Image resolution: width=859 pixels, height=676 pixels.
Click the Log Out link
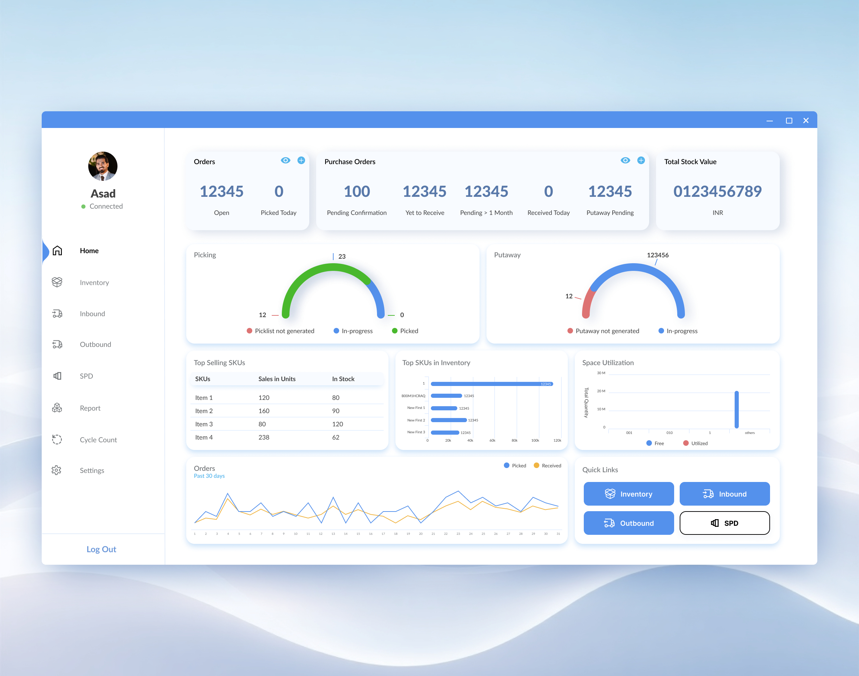pos(101,549)
